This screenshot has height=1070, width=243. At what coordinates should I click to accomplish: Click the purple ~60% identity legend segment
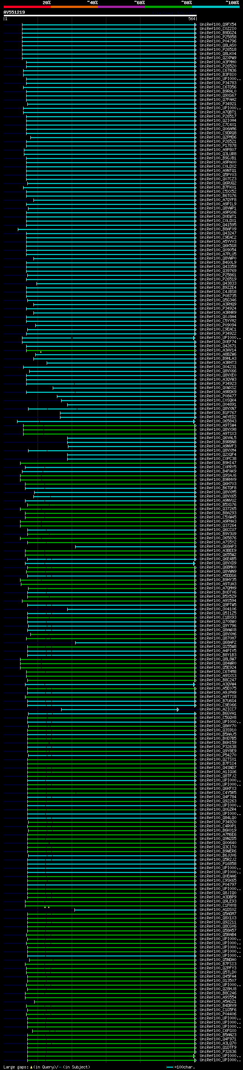[x=122, y=7]
